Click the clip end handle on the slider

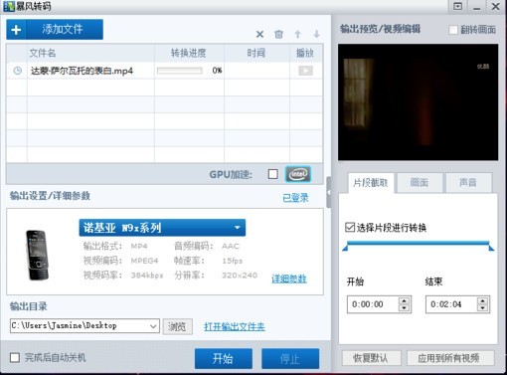[x=491, y=248]
